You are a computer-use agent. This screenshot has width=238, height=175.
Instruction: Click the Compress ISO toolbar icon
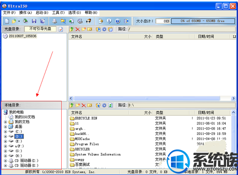pos(63,21)
